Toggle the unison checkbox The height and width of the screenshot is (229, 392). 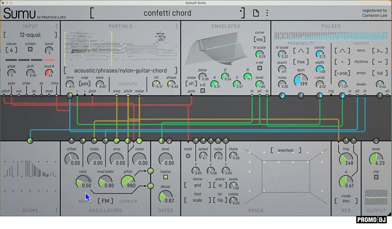click(x=30, y=49)
